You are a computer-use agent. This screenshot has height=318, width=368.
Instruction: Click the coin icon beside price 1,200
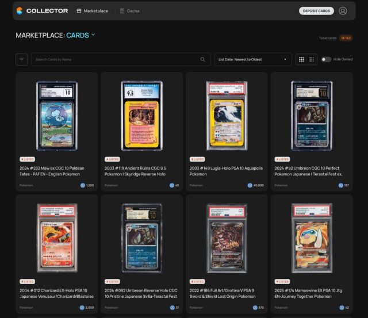pos(83,185)
